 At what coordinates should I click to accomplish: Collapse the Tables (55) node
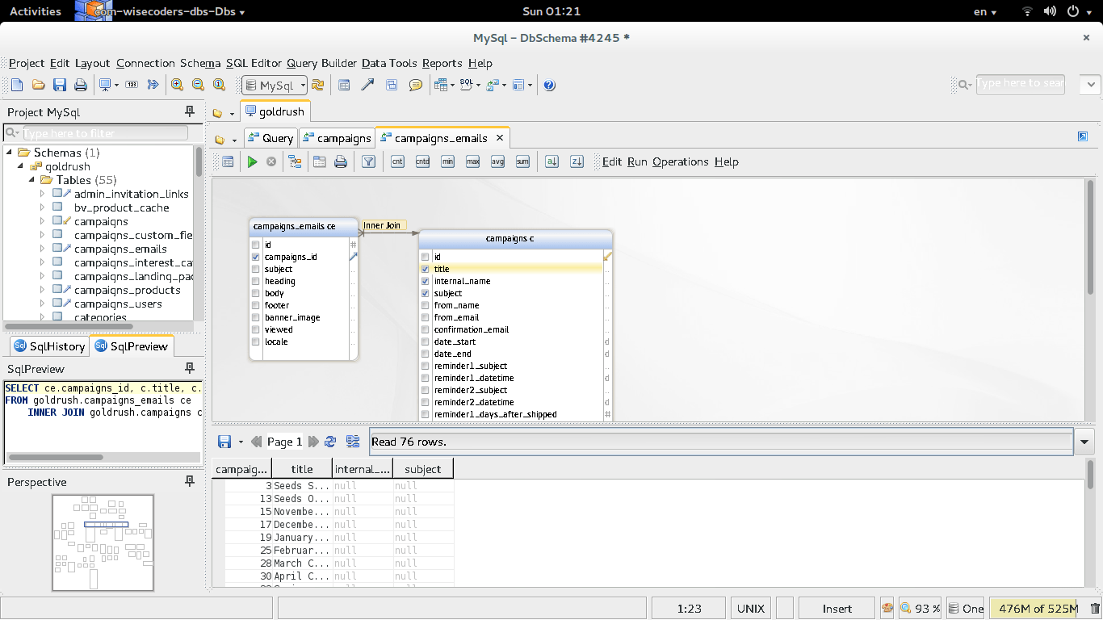coord(32,180)
